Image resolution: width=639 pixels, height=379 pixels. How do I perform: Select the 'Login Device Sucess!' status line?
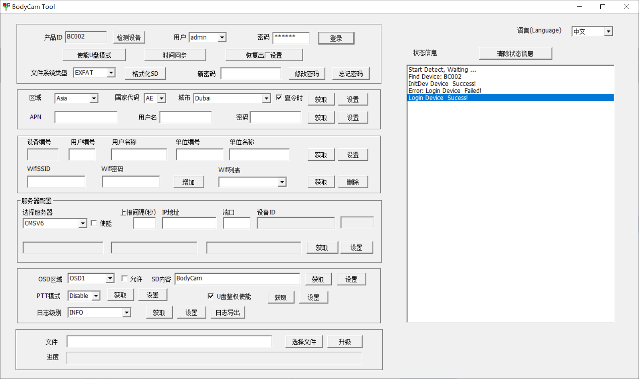(x=438, y=98)
